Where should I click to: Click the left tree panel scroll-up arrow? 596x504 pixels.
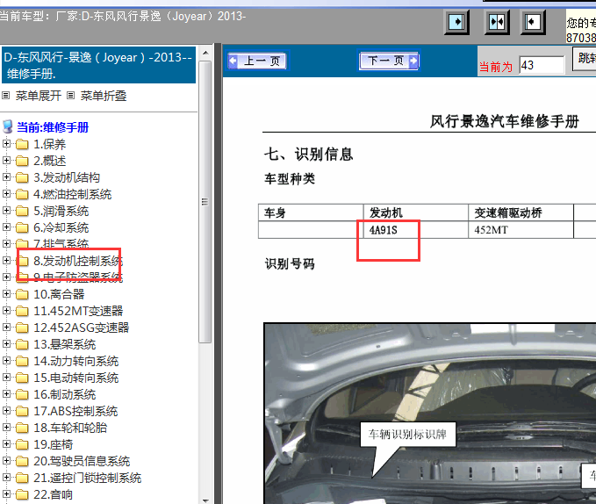coord(205,53)
